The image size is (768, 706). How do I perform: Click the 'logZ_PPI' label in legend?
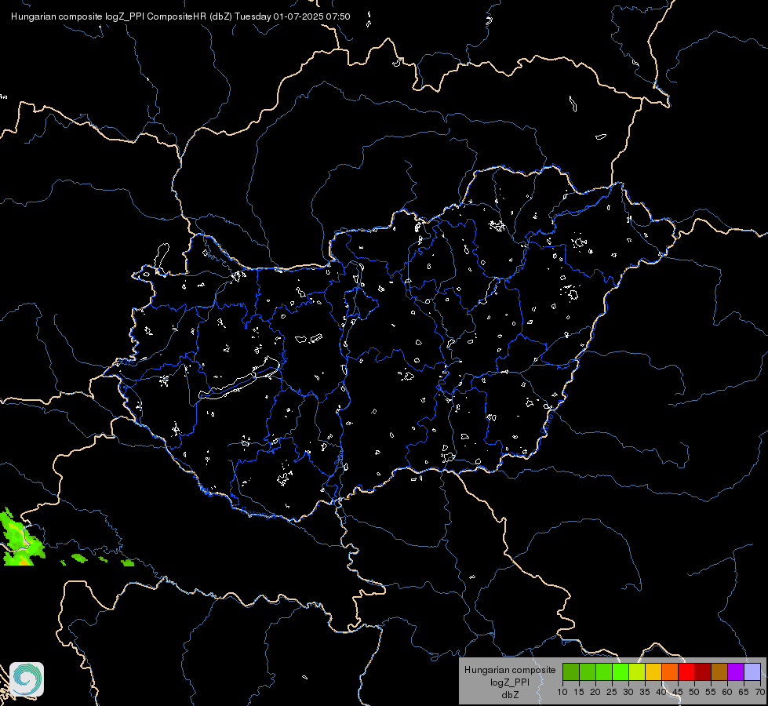click(x=510, y=682)
